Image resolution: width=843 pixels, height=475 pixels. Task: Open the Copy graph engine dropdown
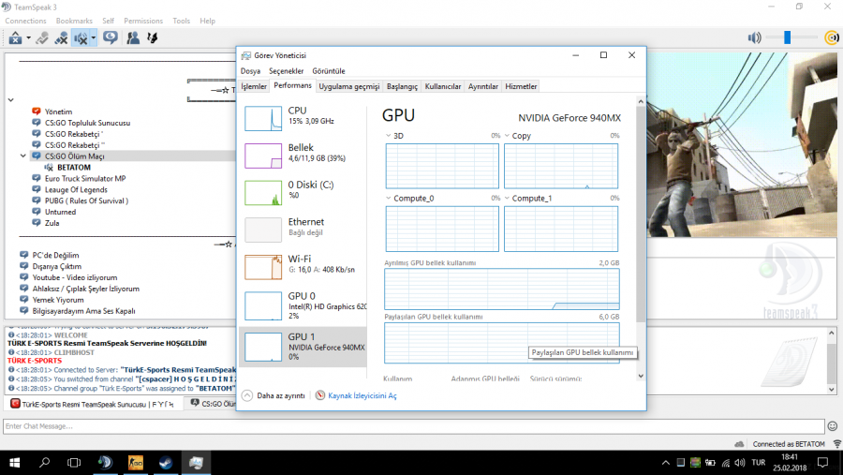[507, 136]
